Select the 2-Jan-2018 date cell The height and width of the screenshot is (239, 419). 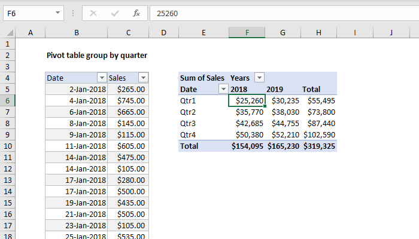(x=77, y=89)
